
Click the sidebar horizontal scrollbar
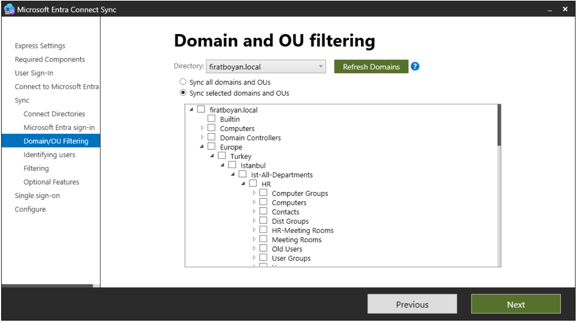coord(47,286)
